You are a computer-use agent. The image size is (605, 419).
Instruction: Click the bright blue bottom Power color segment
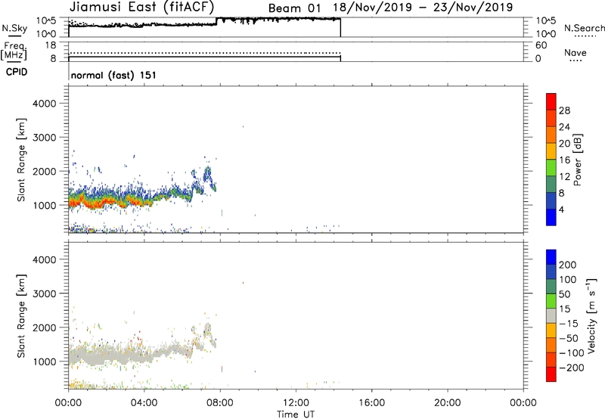551,217
